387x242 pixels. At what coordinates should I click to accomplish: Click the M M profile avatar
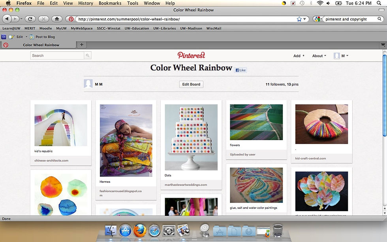(x=88, y=84)
